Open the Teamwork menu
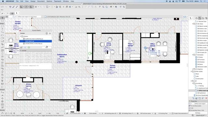This screenshot has width=208, height=117. [58, 1]
